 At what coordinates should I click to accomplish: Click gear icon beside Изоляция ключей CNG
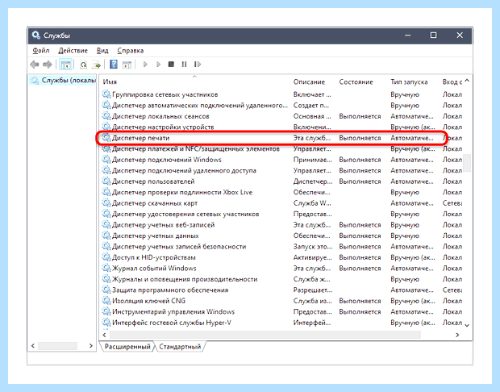(x=106, y=301)
